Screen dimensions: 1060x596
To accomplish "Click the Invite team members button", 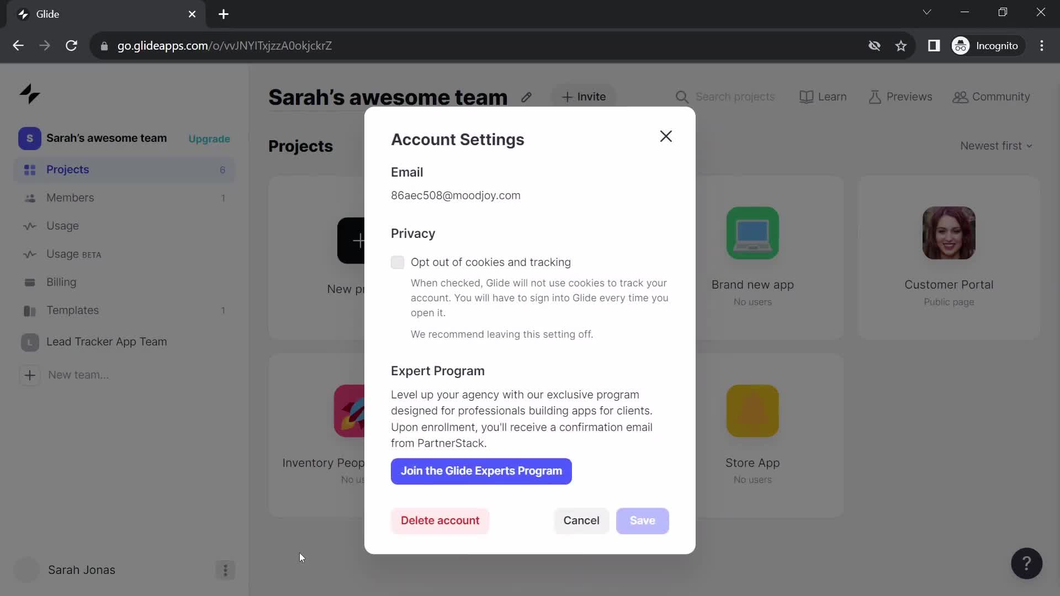I will 585,96.
